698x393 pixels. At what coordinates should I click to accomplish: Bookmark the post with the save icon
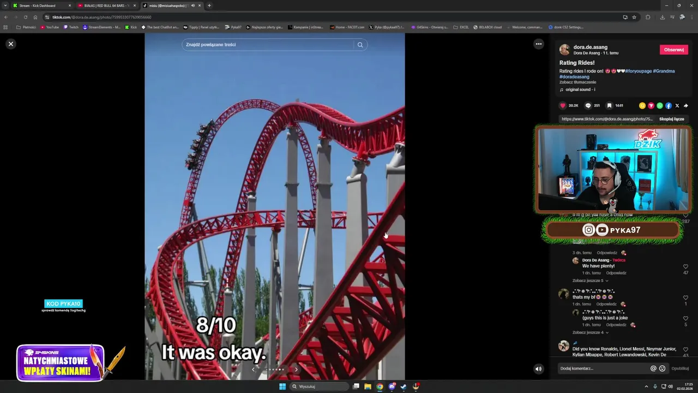click(x=609, y=105)
